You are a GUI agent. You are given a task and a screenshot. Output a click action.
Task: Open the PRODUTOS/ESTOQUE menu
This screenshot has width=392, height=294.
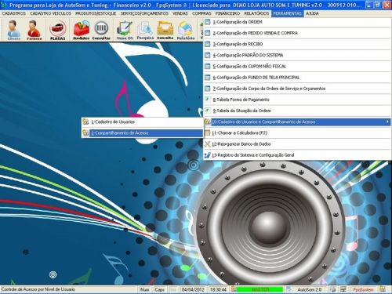point(96,13)
